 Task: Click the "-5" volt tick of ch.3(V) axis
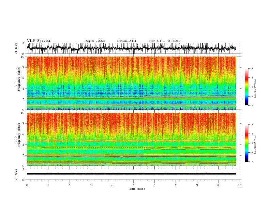[23, 180]
